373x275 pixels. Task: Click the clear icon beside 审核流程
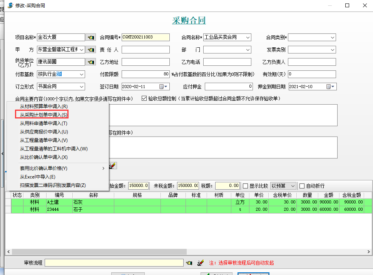(x=200, y=263)
